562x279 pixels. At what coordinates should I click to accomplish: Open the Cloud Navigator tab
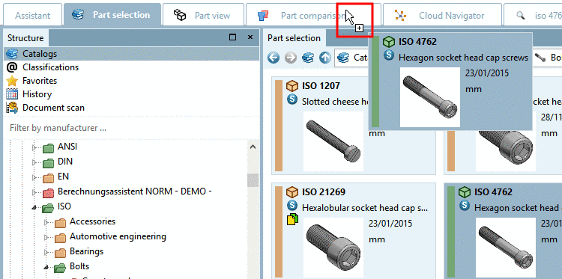pyautogui.click(x=442, y=16)
